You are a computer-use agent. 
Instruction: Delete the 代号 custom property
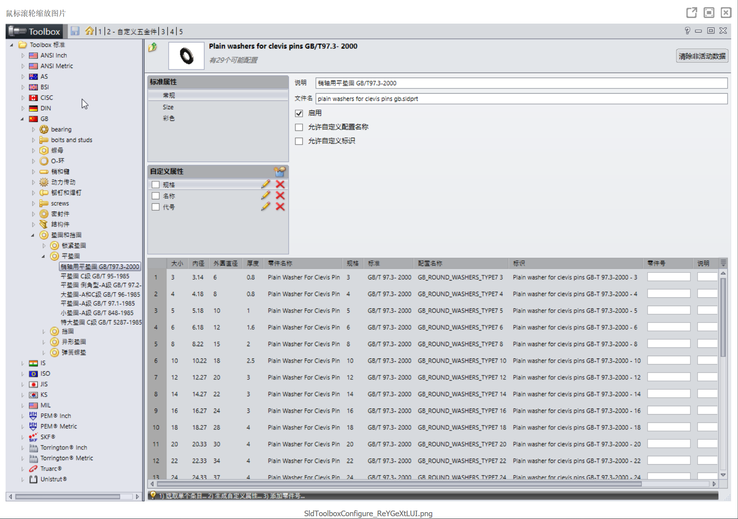tap(280, 206)
